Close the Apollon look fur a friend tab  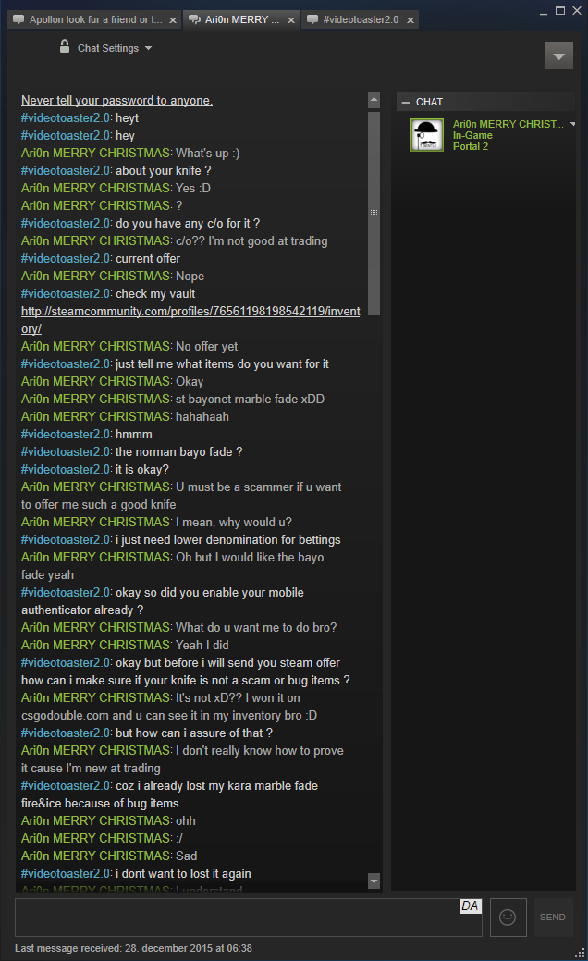click(173, 20)
